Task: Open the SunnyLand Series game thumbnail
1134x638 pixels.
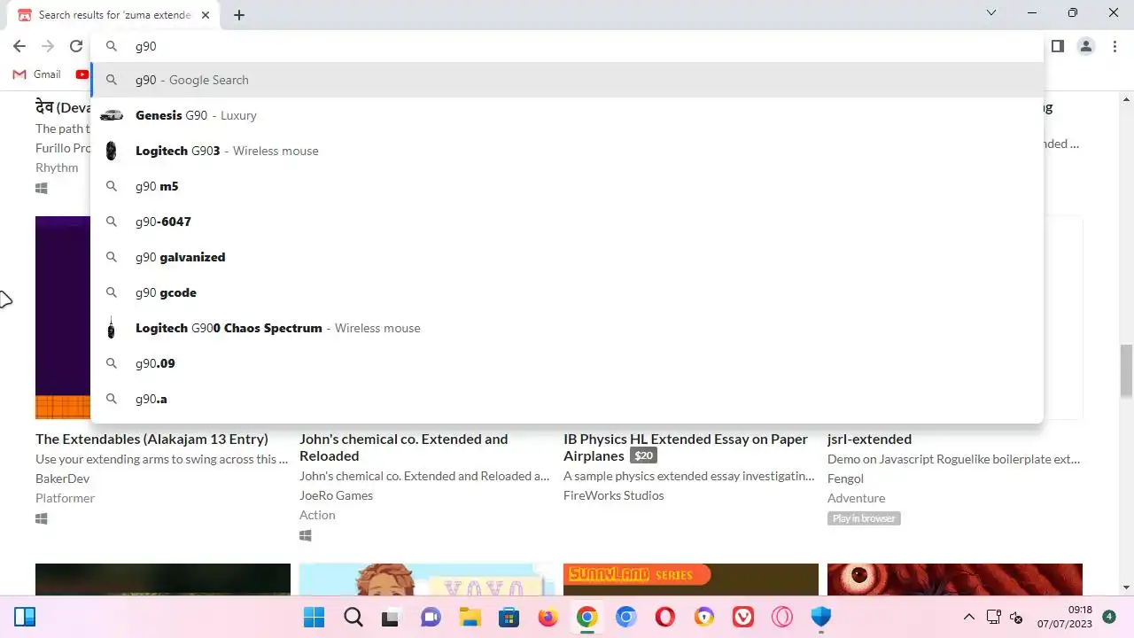Action: [691, 580]
